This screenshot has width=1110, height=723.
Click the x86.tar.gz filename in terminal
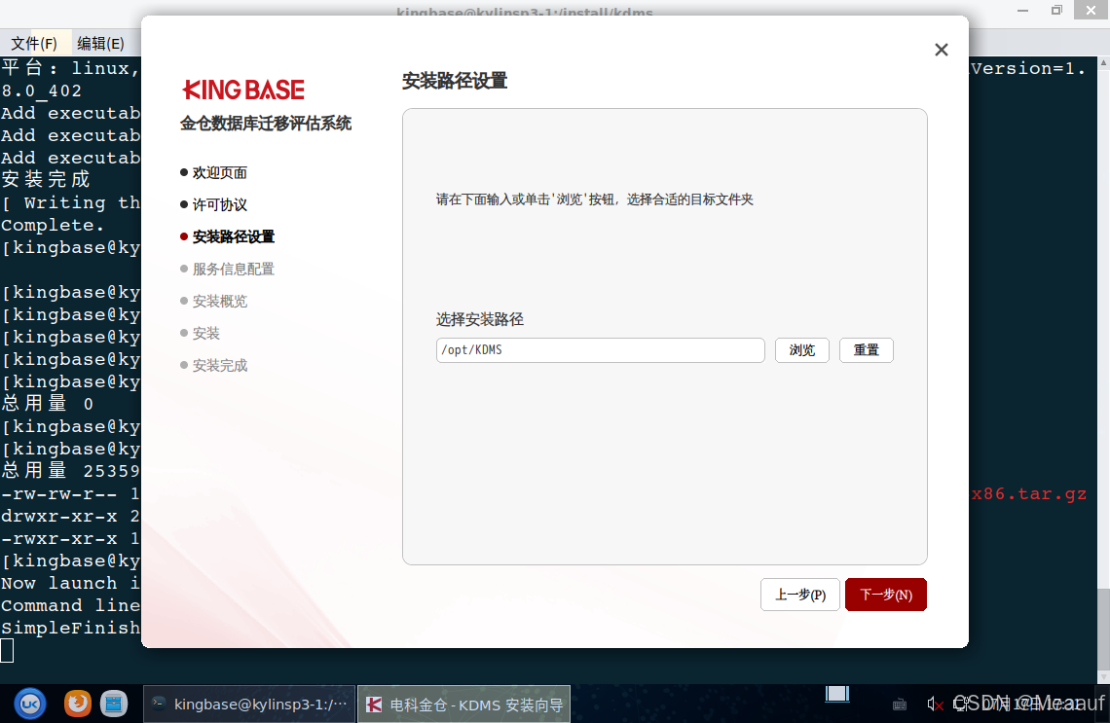(x=1028, y=493)
